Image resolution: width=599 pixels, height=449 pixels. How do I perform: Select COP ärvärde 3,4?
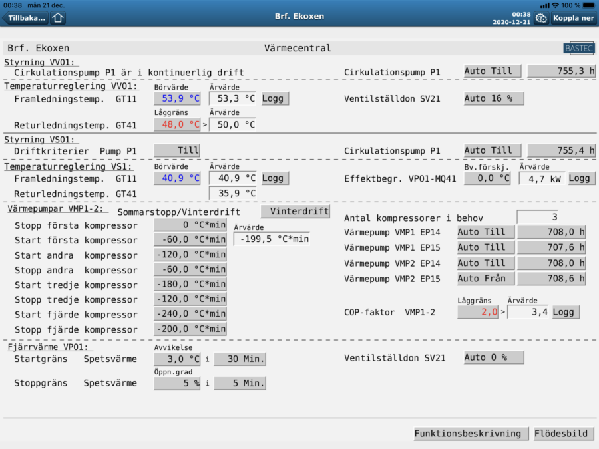click(x=528, y=312)
